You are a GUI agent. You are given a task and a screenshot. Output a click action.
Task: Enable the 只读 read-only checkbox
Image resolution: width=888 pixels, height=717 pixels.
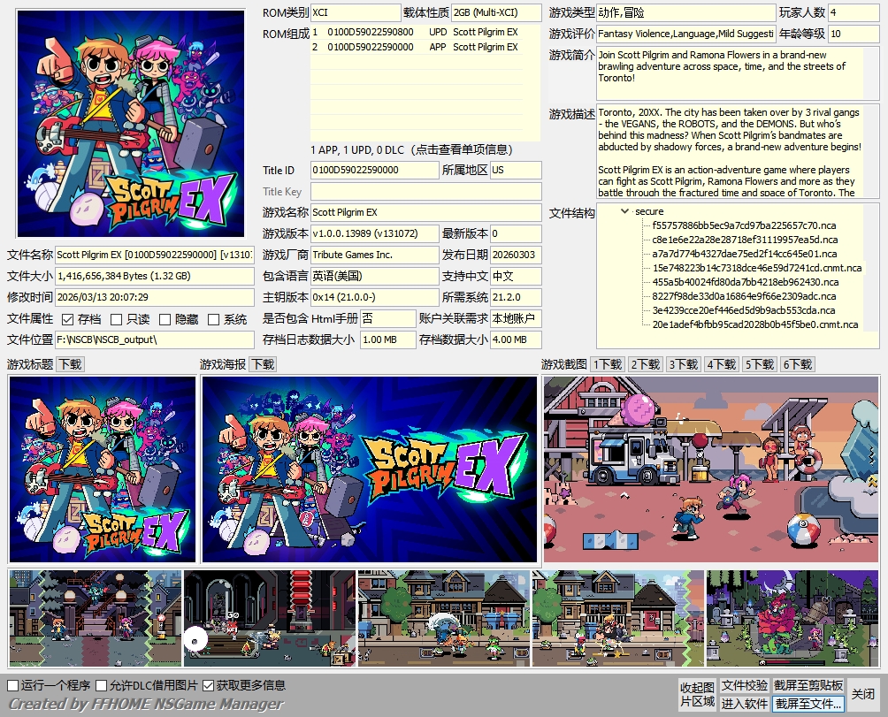[x=116, y=319]
